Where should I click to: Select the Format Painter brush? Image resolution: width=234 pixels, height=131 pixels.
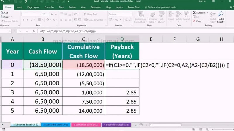coord(2,21)
